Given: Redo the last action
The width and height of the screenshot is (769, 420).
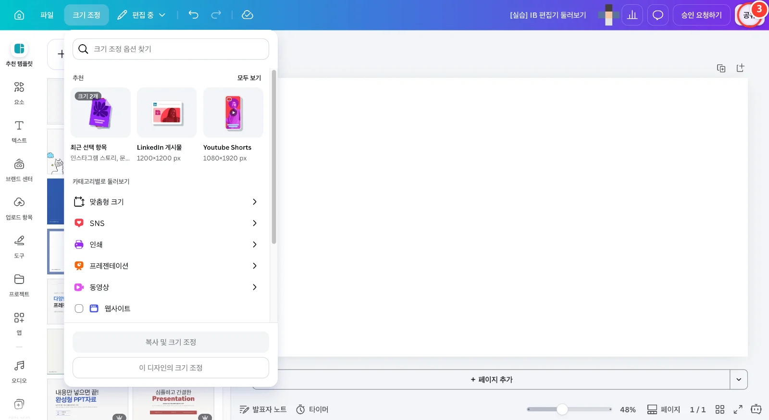Looking at the screenshot, I should pyautogui.click(x=216, y=15).
